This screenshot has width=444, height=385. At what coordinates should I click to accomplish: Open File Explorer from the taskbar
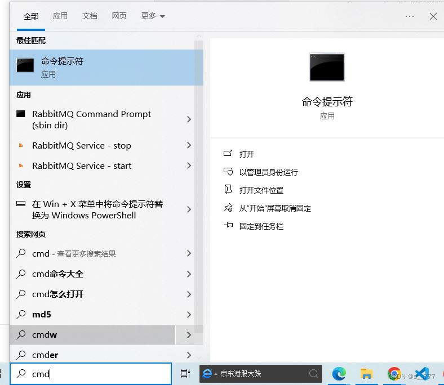coord(367,373)
